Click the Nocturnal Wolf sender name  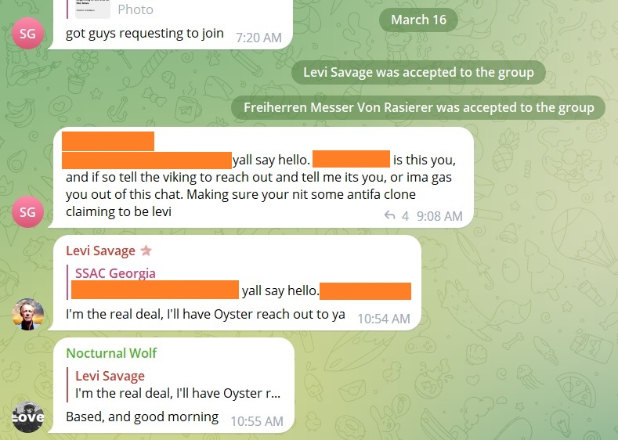point(111,353)
